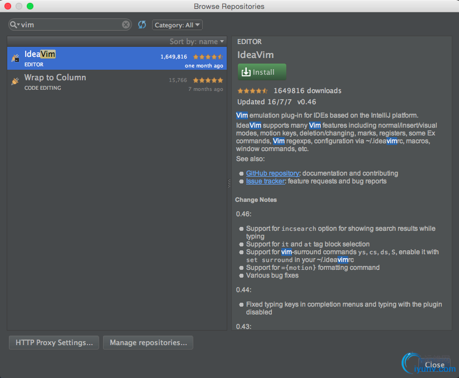Click the IdeaVim title in details panel
This screenshot has width=459, height=378.
click(256, 55)
